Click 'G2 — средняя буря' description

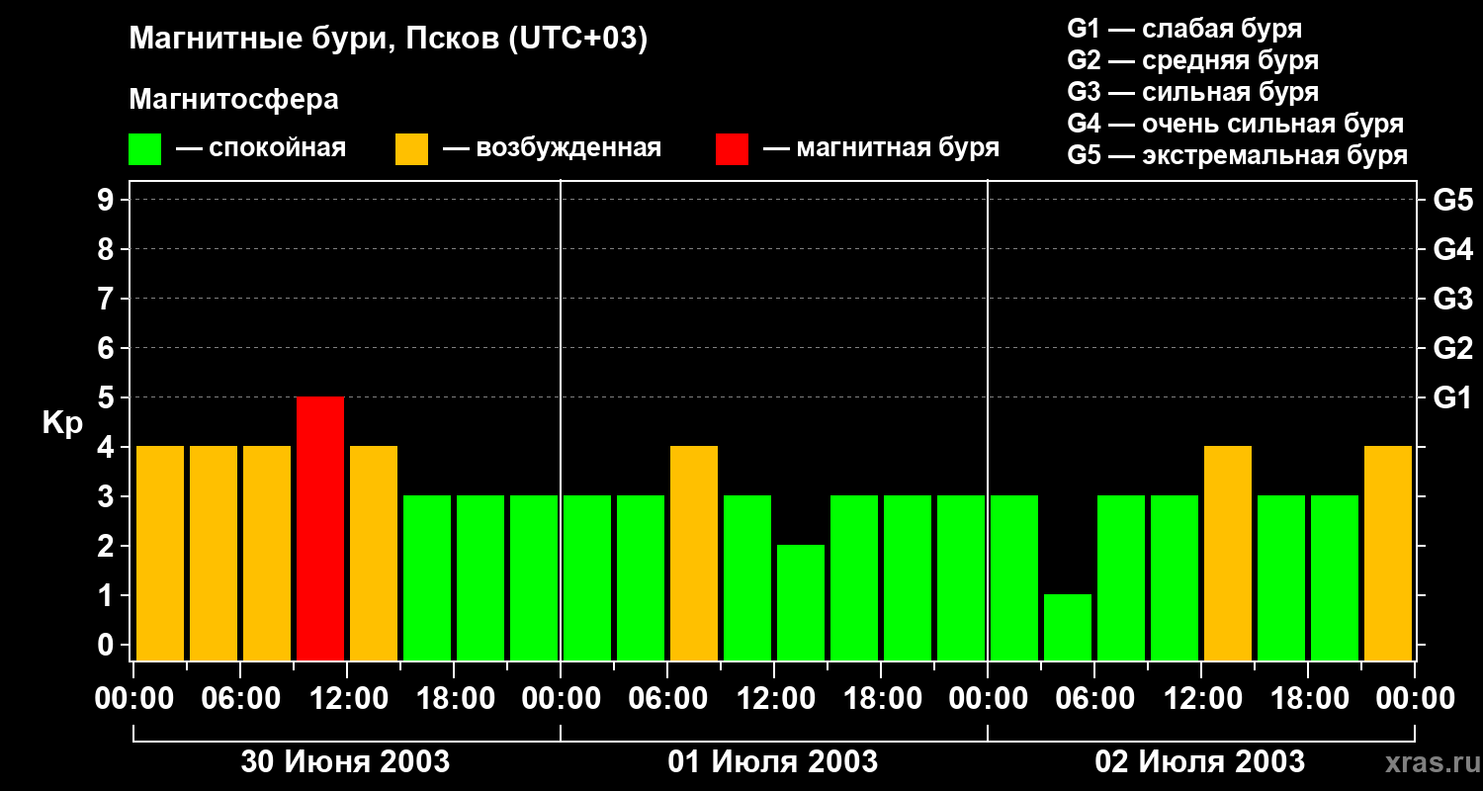click(x=1193, y=60)
